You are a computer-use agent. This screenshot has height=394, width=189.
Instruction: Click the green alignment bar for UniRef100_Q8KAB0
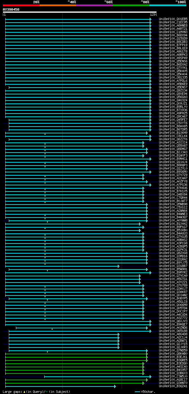pyautogui.click(x=76, y=354)
